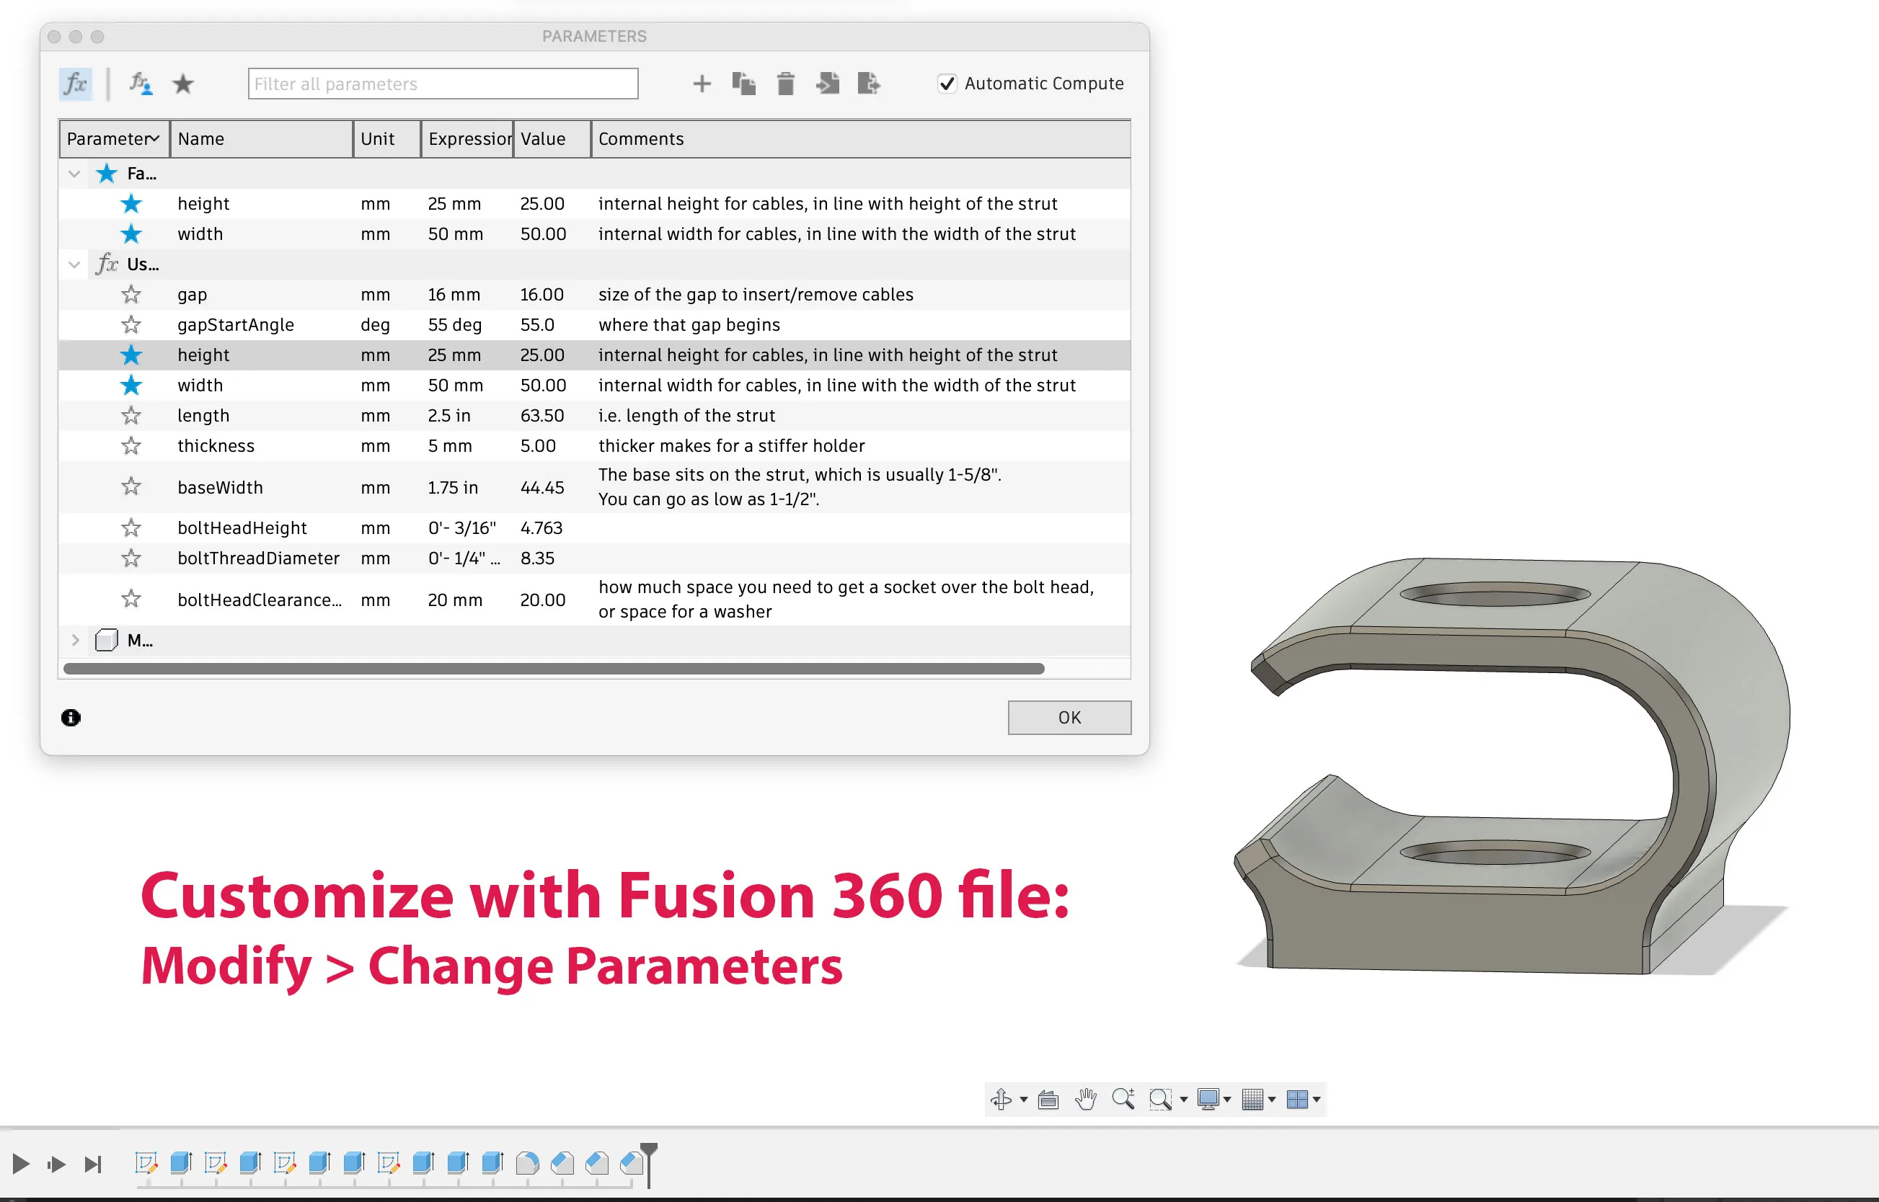Click the boltHeadHeight expression 0'- 3/16"

[461, 527]
